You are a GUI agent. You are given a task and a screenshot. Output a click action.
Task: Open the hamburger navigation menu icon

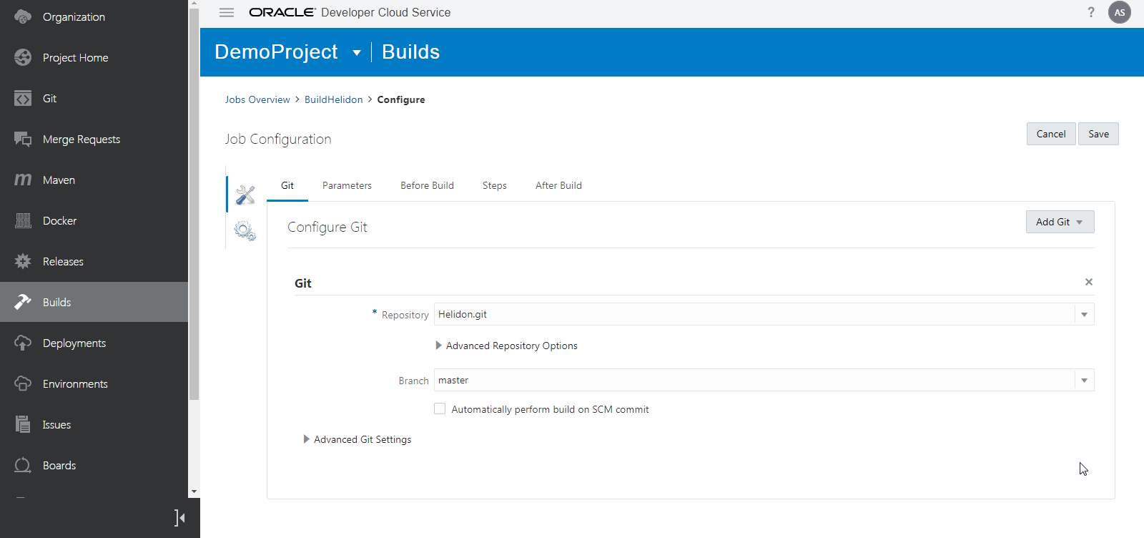pos(227,13)
